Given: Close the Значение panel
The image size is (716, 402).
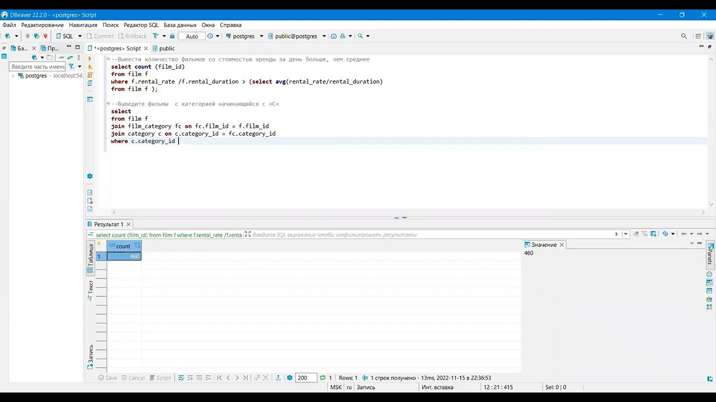Looking at the screenshot, I should [x=562, y=245].
